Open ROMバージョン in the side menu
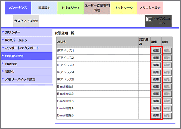This screenshot has width=181, height=129. coord(27,40)
